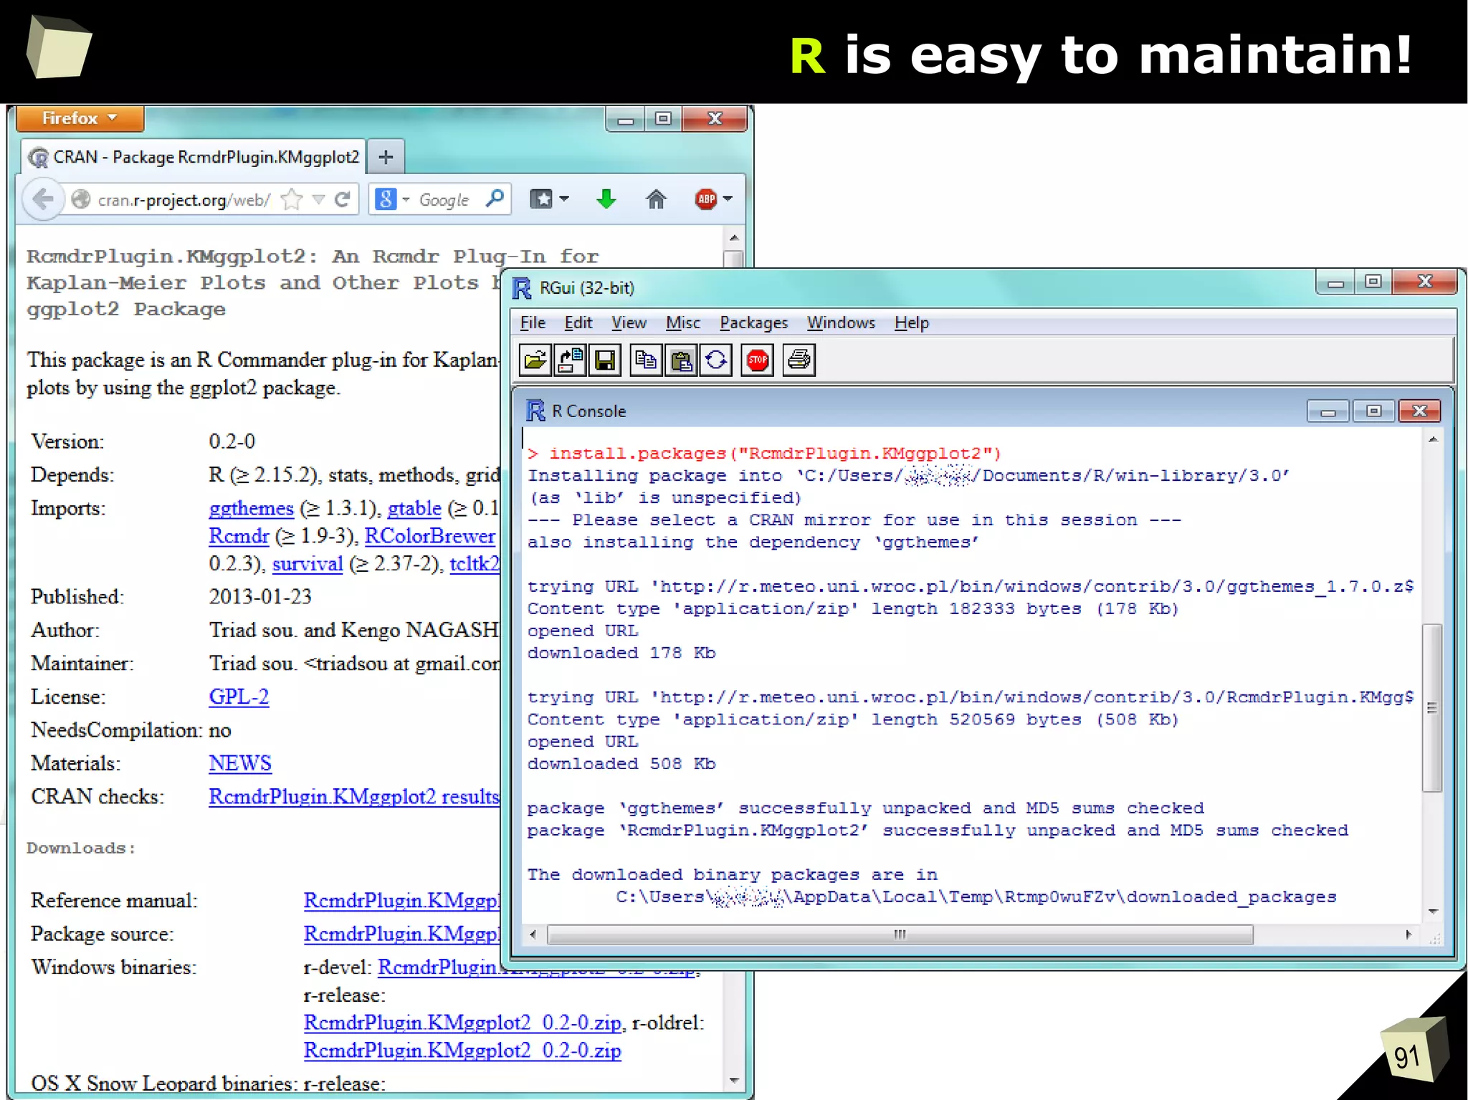Download r-release Windows binary zip
This screenshot has width=1468, height=1100.
tap(462, 1023)
